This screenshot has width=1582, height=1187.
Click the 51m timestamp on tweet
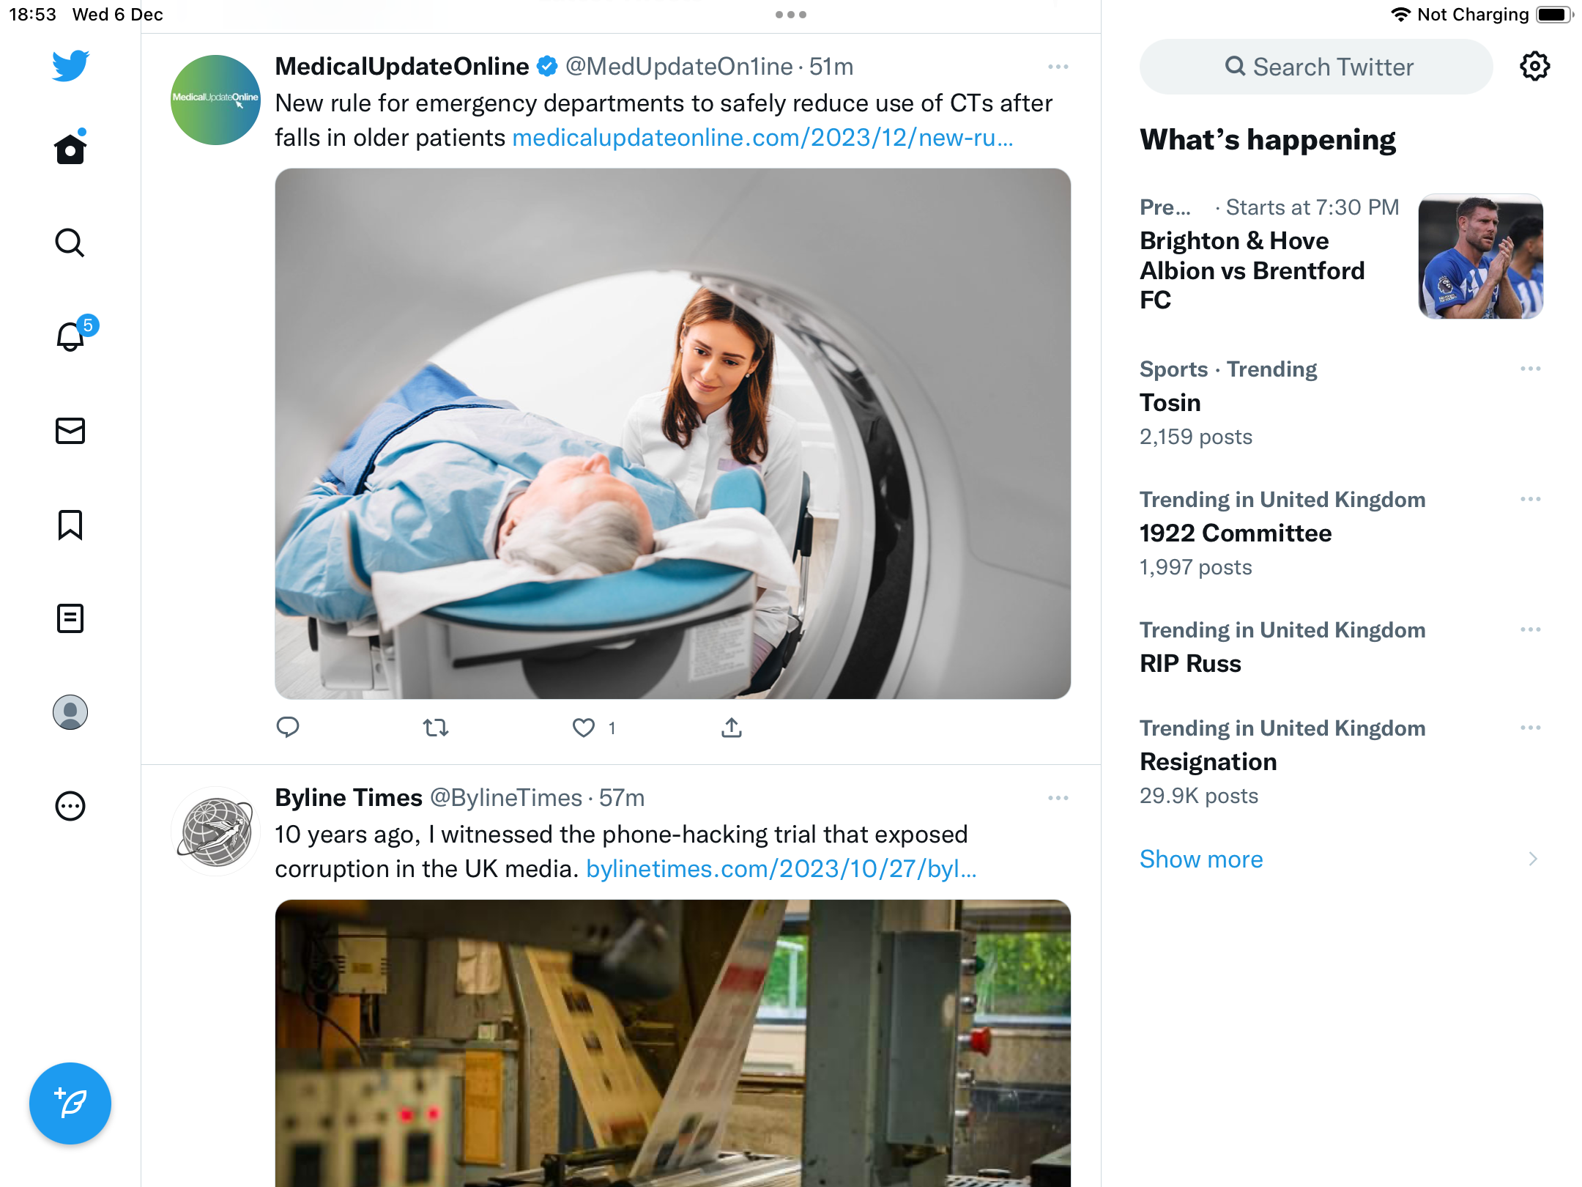click(831, 67)
